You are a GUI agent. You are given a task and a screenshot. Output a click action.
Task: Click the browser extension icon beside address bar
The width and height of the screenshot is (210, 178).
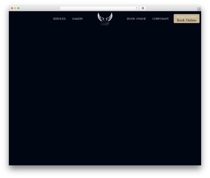click(x=143, y=8)
